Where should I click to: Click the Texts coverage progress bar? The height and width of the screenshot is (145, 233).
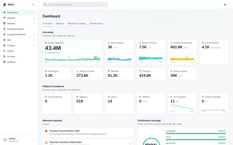click(196, 140)
